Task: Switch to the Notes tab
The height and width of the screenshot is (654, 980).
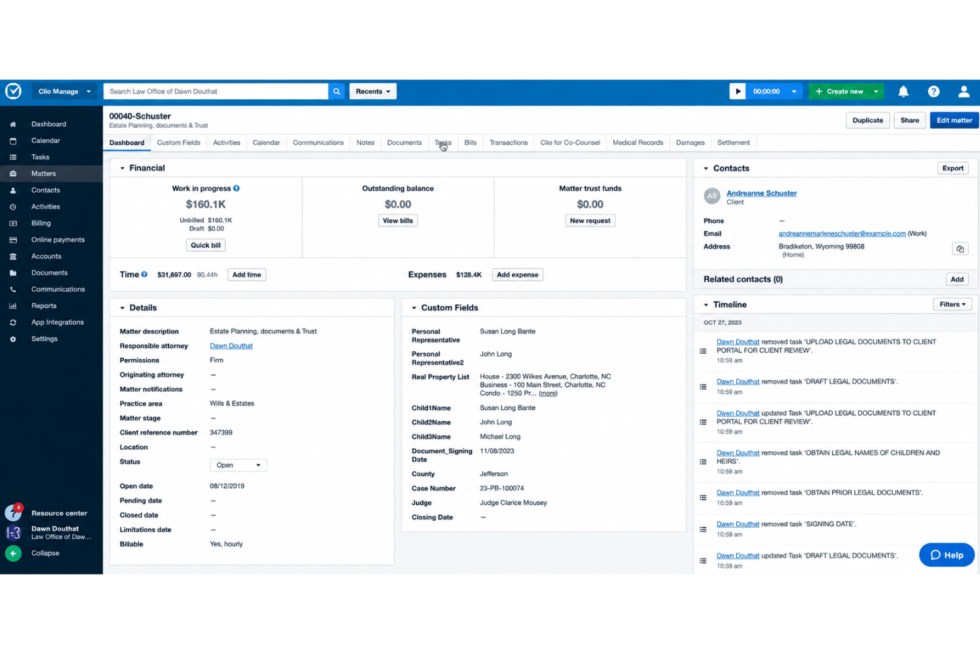Action: pos(366,142)
